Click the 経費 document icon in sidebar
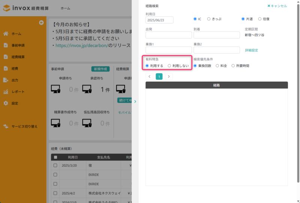The width and height of the screenshot is (300, 203). coord(6,69)
